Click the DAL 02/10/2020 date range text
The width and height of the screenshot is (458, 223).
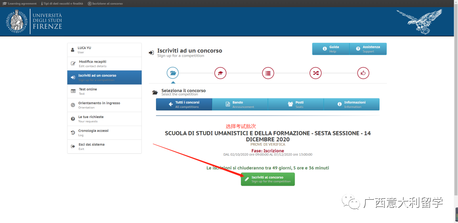(268, 154)
